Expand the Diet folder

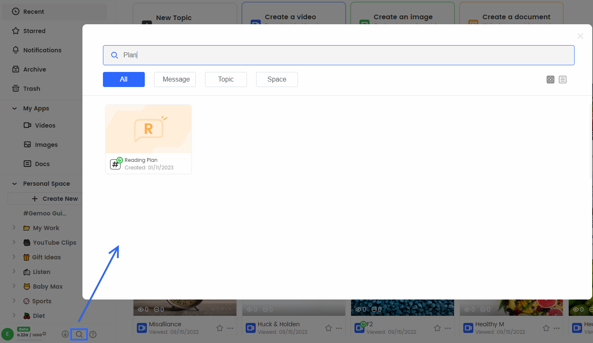14,315
